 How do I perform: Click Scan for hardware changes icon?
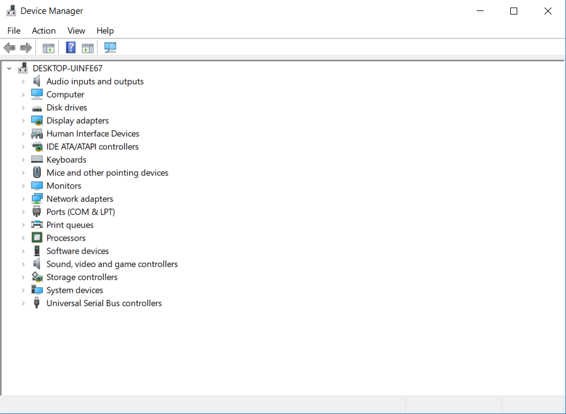tap(110, 48)
